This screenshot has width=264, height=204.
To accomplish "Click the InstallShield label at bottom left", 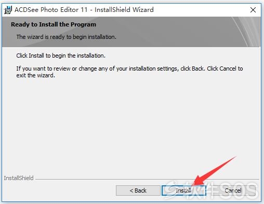I will click(19, 178).
